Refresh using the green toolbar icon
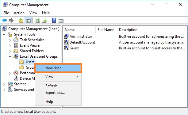188x115 pixels. click(x=37, y=20)
